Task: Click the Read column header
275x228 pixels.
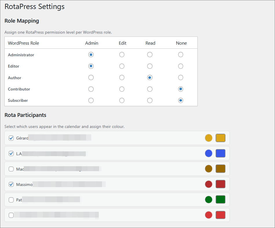Action: 150,43
